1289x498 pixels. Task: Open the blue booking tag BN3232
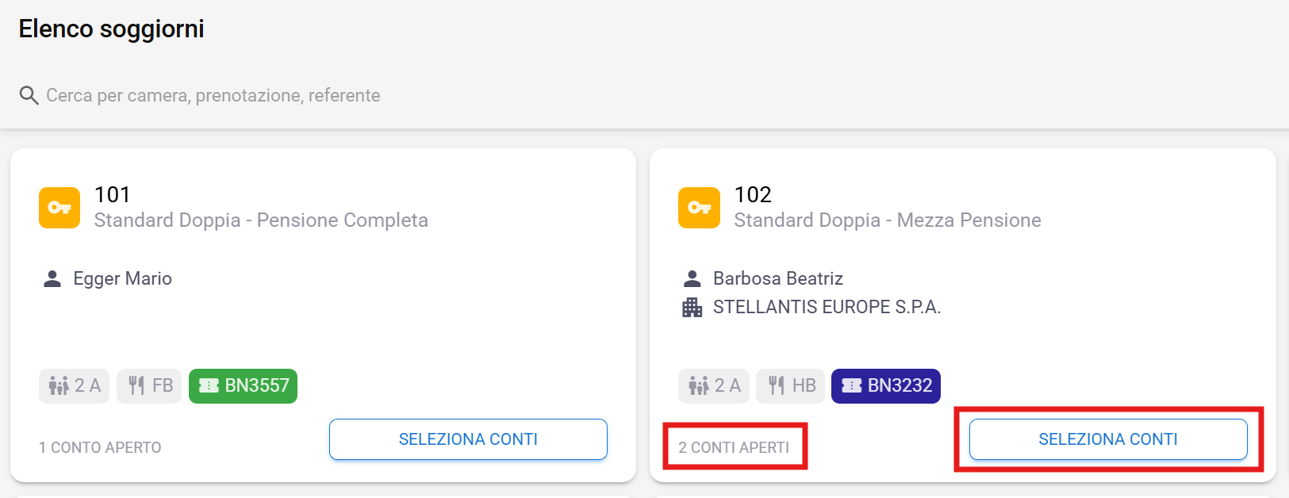tap(885, 386)
